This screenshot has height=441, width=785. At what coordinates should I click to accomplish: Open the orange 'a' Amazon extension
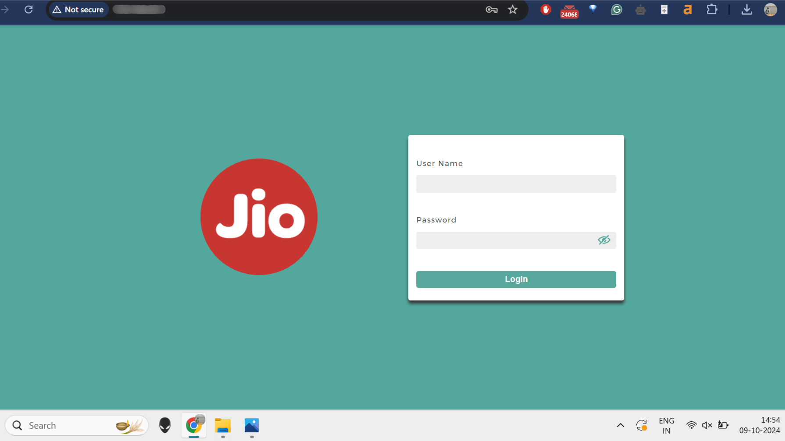point(688,10)
